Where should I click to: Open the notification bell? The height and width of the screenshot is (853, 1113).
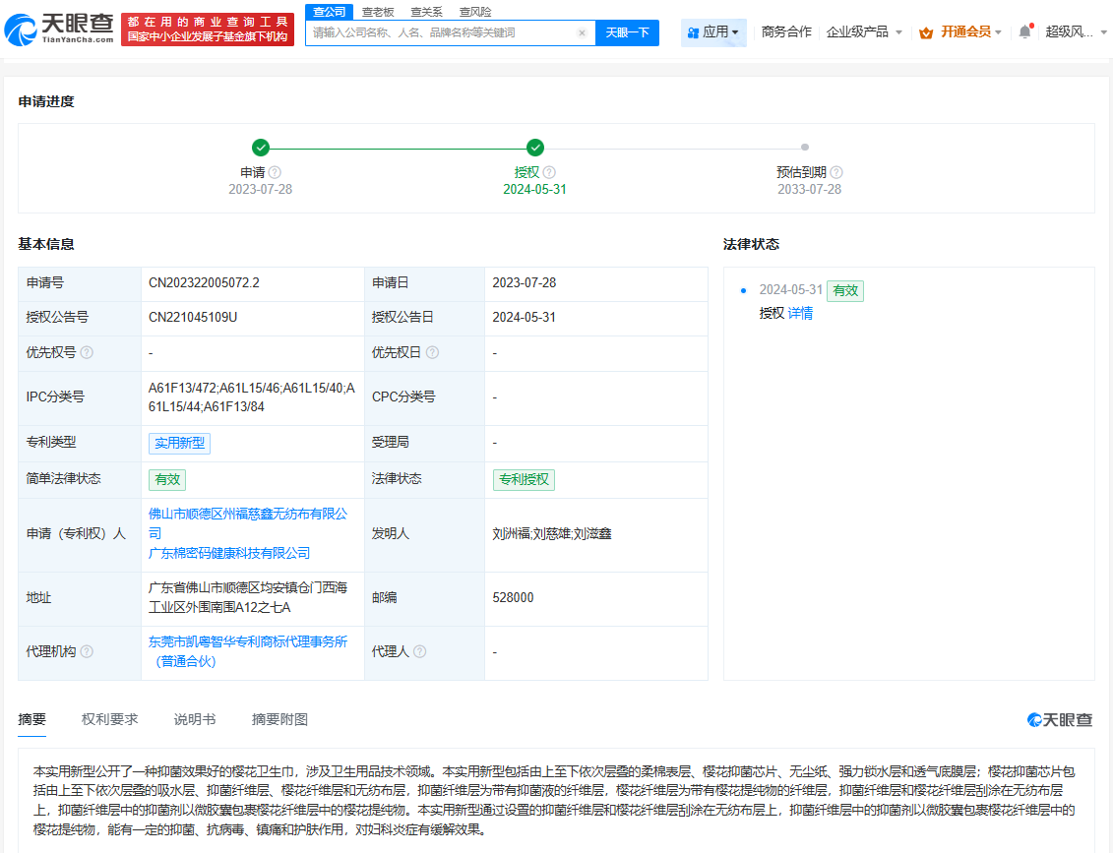pos(1023,30)
